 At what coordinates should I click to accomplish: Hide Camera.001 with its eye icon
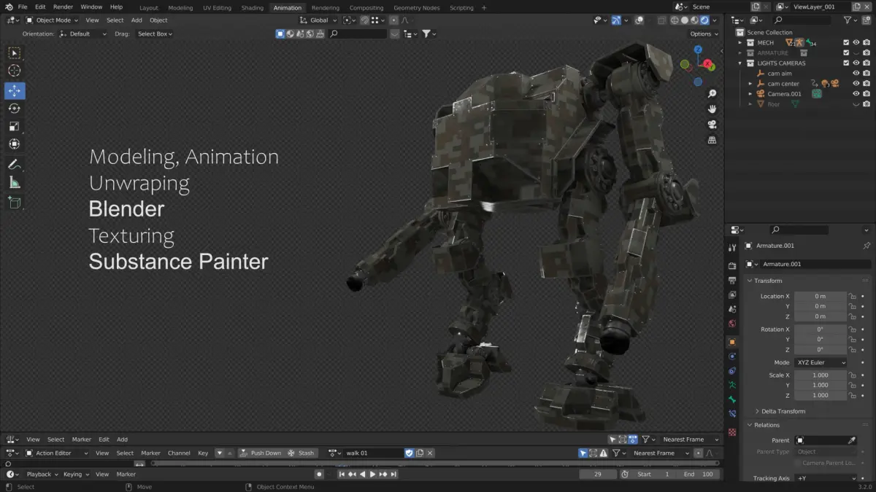pyautogui.click(x=856, y=93)
